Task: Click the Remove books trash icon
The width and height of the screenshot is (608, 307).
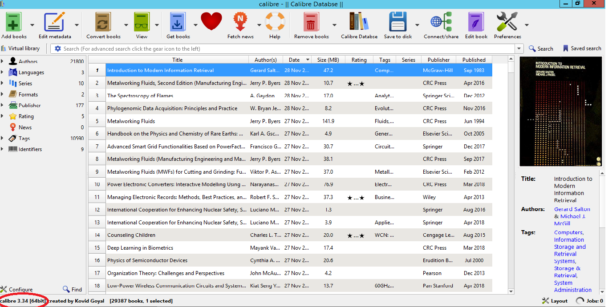Action: pos(311,21)
